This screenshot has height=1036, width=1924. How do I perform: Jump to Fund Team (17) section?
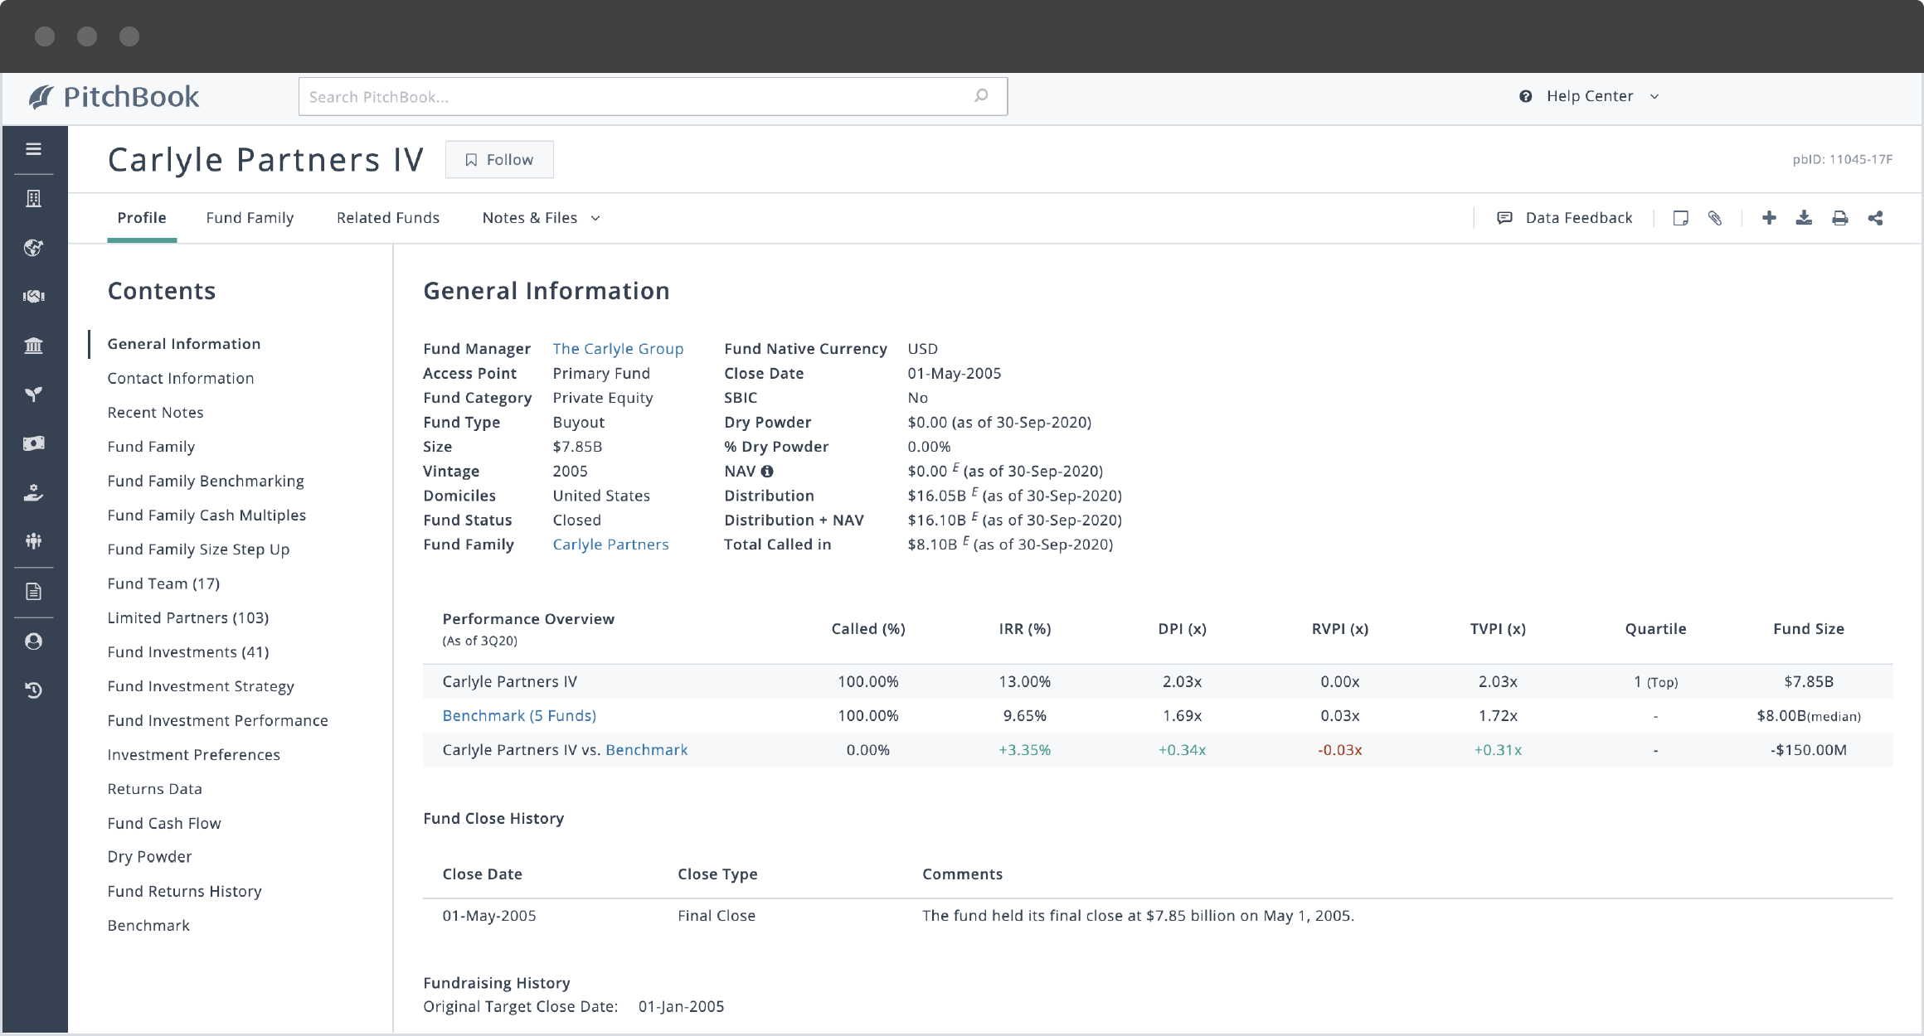163,583
